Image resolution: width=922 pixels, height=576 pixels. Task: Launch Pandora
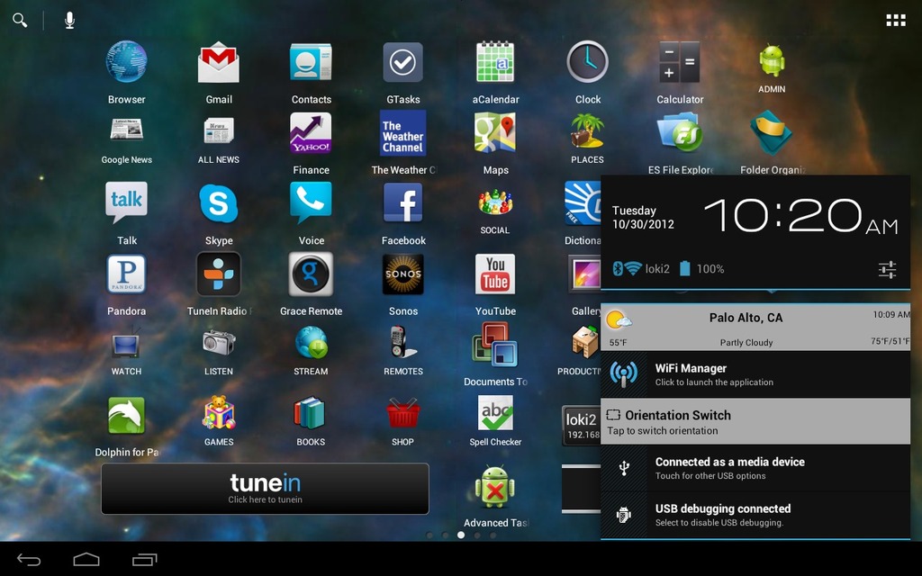point(126,274)
